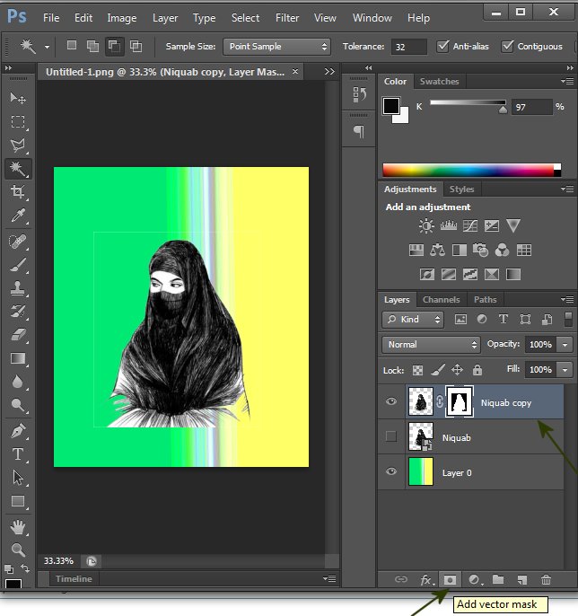Create a new group folder

pyautogui.click(x=498, y=579)
